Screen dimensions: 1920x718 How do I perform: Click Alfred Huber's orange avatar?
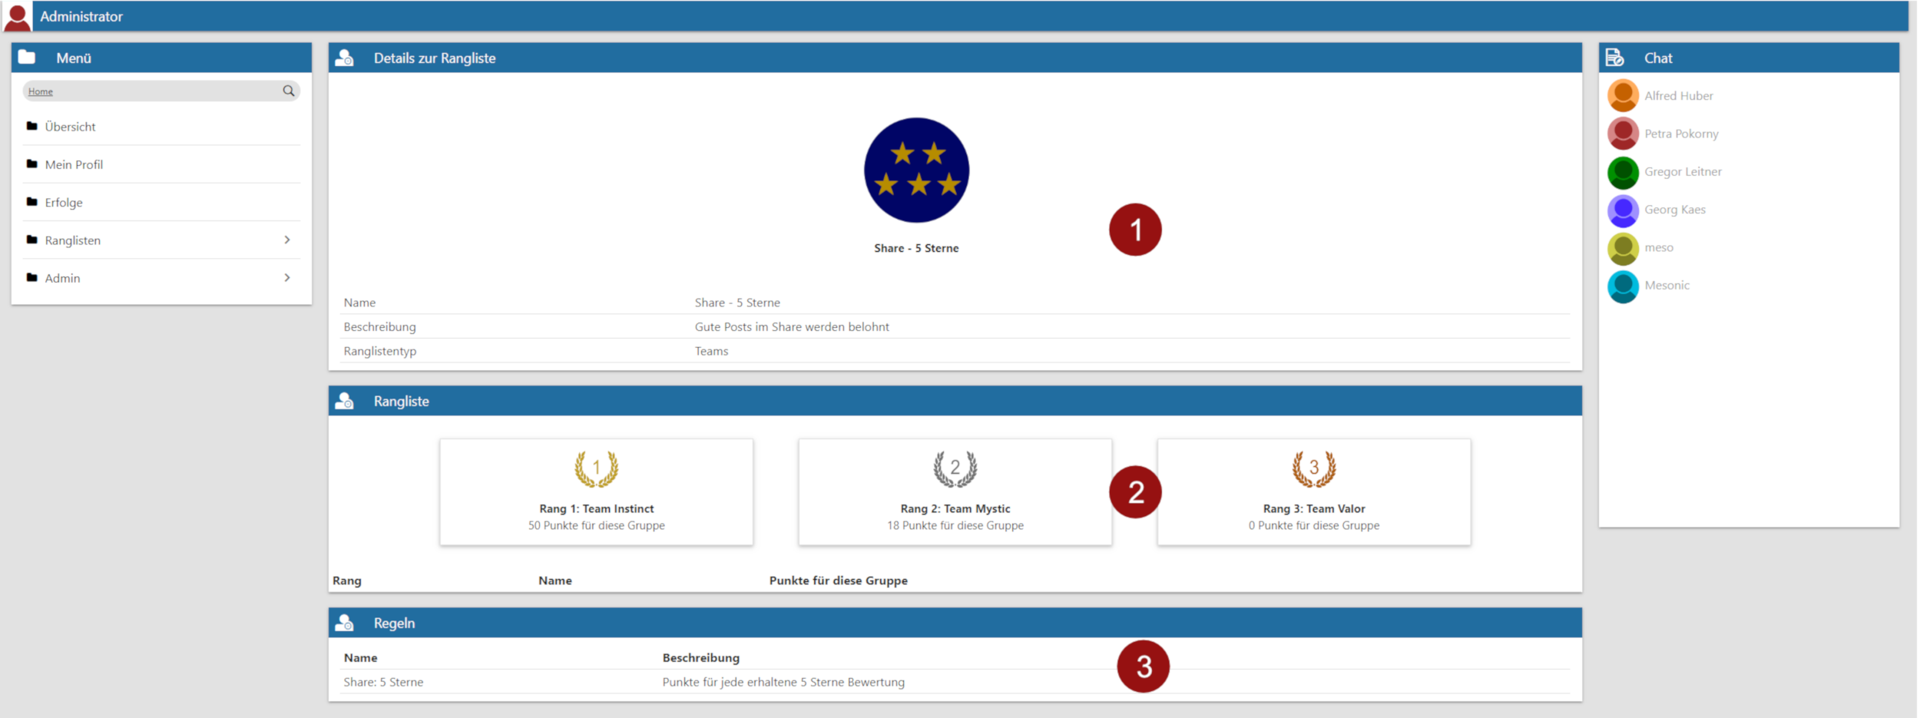1623,96
